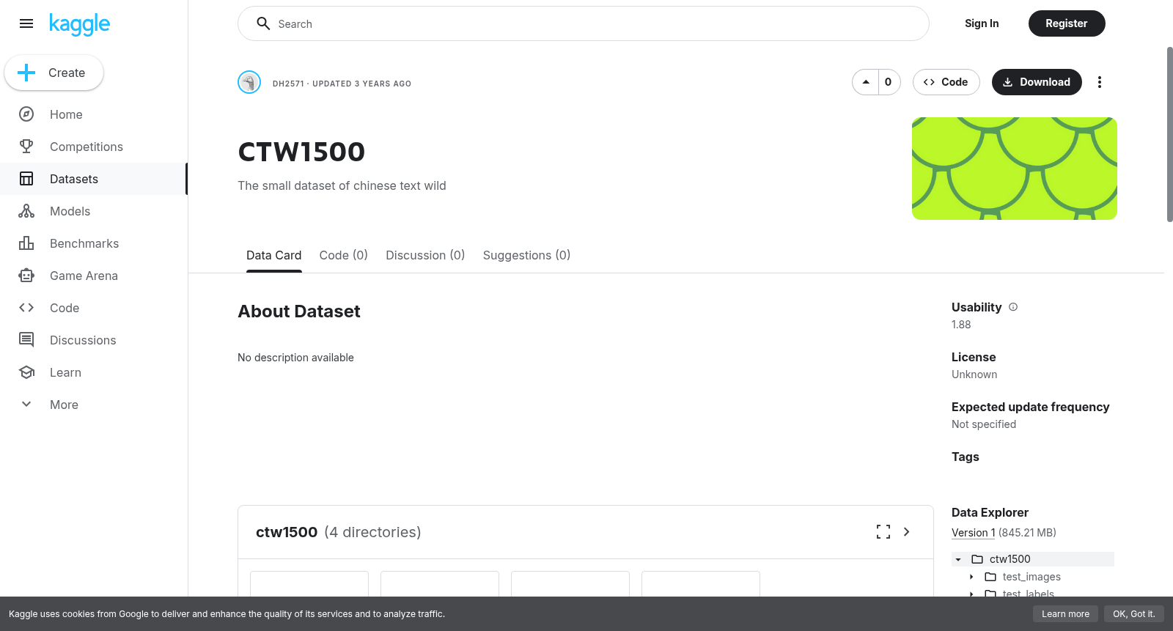Image resolution: width=1173 pixels, height=631 pixels.
Task: Click the Game Arena robot icon
Action: point(26,276)
